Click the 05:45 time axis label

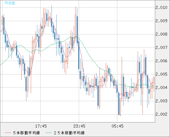point(118,126)
